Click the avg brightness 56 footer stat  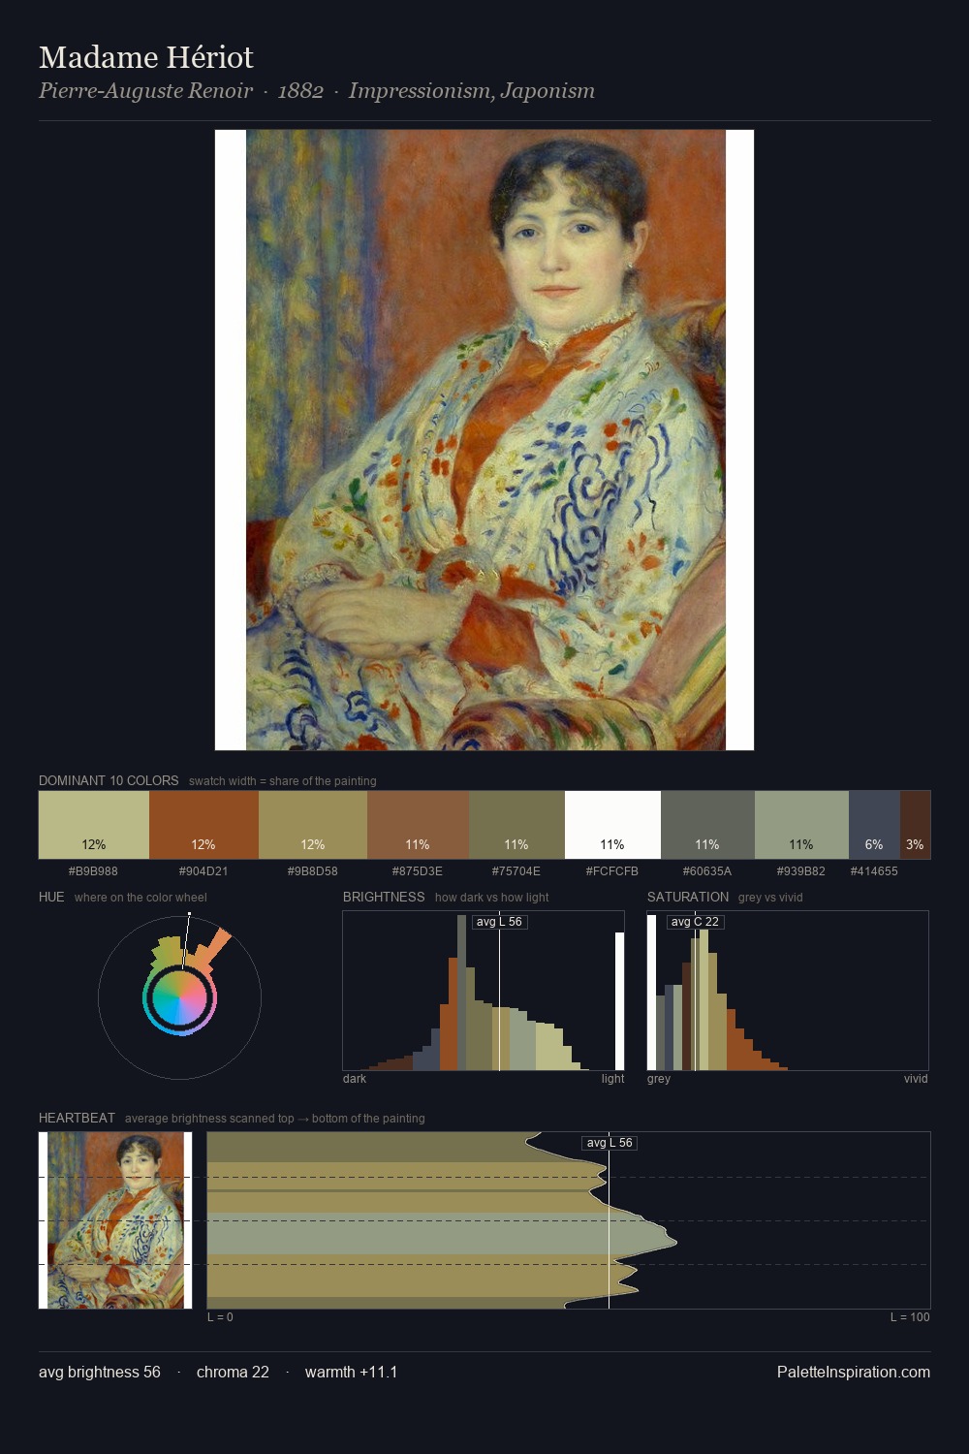point(100,1372)
